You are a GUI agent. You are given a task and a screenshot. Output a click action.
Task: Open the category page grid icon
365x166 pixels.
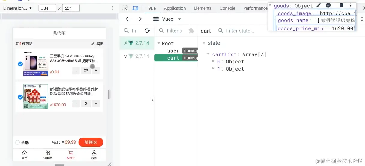pos(48,153)
